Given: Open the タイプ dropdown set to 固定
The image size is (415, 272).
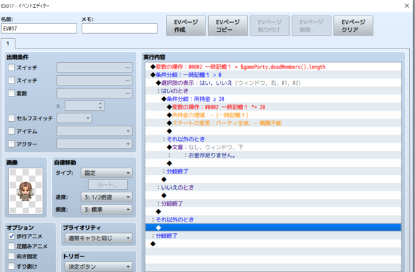Looking at the screenshot, I should (x=106, y=173).
